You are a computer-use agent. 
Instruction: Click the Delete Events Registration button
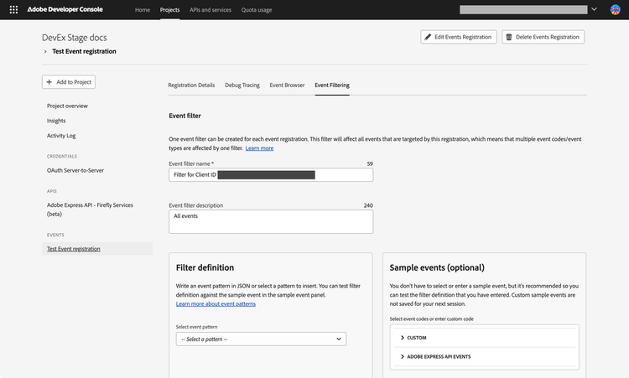click(543, 37)
